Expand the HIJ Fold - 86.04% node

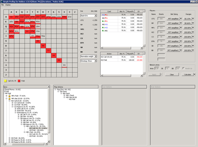[9, 138]
